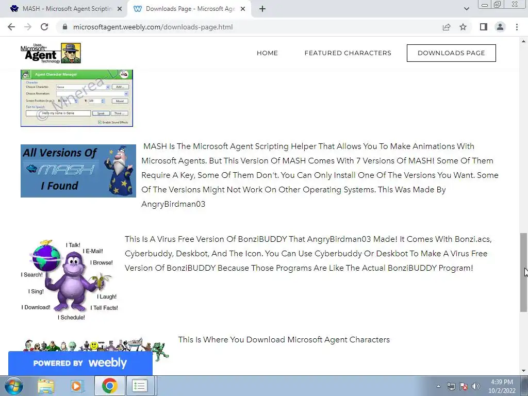Image resolution: width=528 pixels, height=396 pixels.
Task: Click the padlock site info icon
Action: (x=65, y=27)
